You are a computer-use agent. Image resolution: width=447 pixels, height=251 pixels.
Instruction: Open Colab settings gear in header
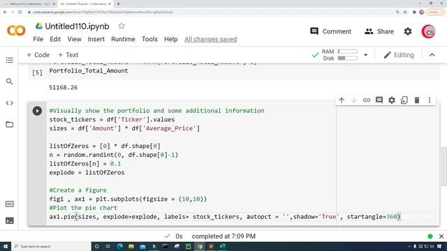click(408, 31)
